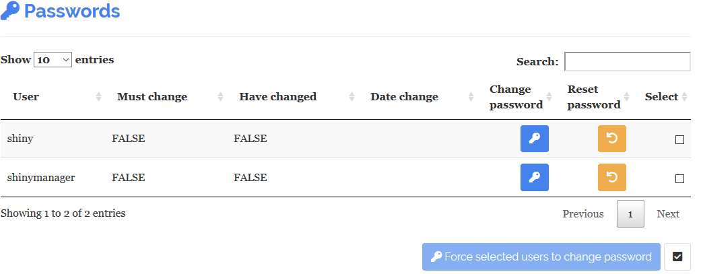Click change password key icon for shiny

(535, 139)
